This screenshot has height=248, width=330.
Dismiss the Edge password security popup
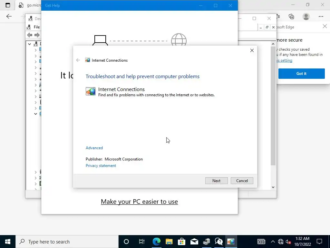coord(325,26)
